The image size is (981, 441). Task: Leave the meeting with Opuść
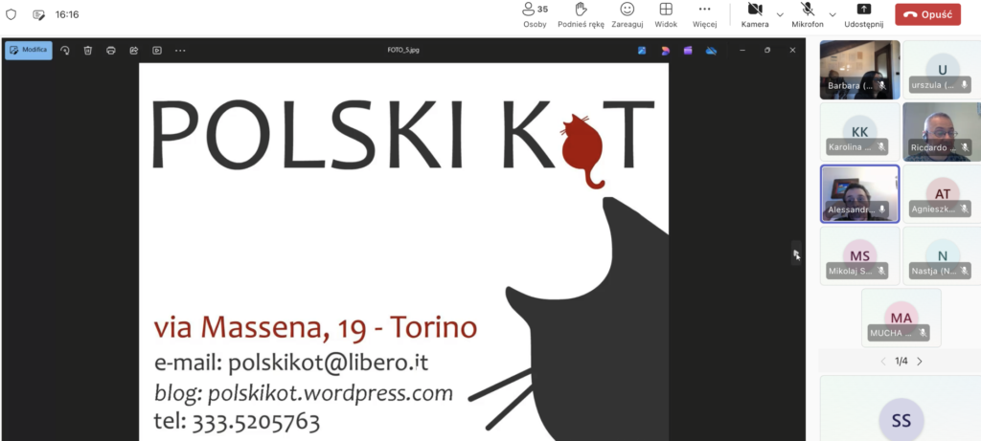click(x=927, y=14)
